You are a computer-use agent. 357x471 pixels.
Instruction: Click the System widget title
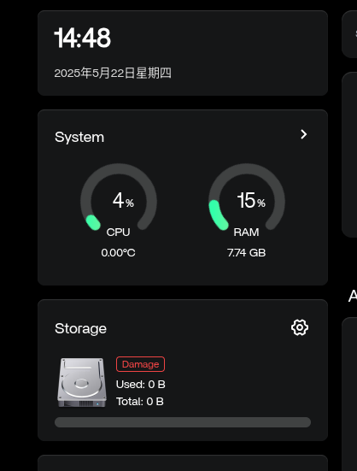(x=79, y=138)
